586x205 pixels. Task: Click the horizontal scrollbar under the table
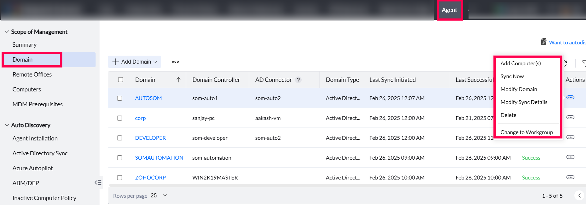tap(332, 185)
